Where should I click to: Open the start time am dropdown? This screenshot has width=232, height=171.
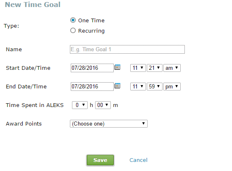coord(172,68)
